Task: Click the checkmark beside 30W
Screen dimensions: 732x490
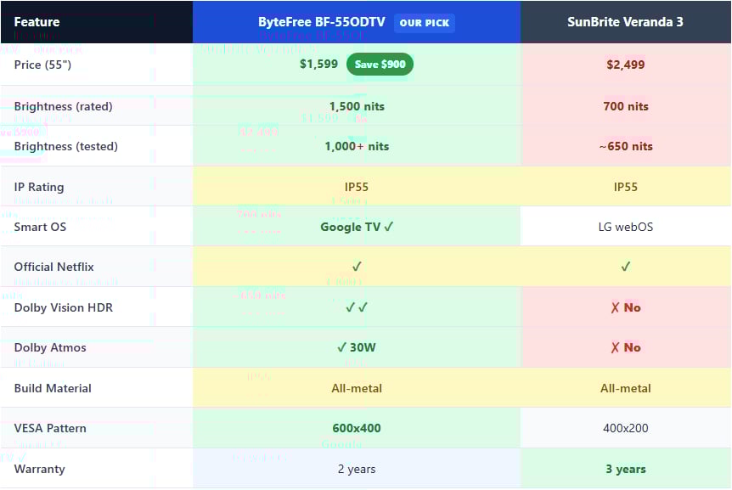Action: click(341, 347)
